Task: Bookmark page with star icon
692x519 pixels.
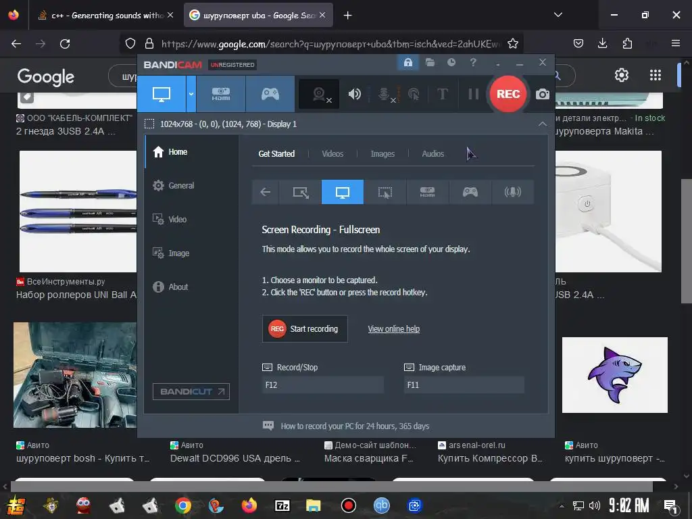Action: (x=512, y=44)
